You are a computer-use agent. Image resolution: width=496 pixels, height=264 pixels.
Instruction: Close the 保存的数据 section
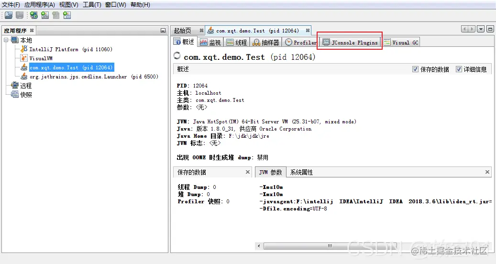click(248, 172)
